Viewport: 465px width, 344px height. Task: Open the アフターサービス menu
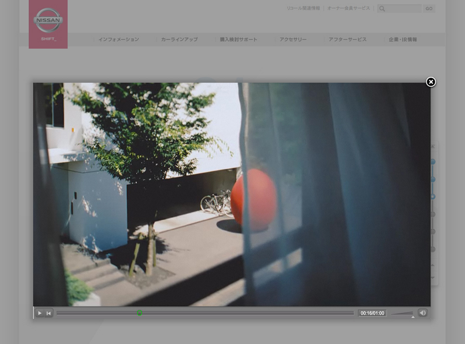(347, 40)
